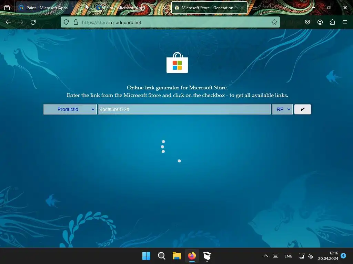Open muted volume tray icon
The height and width of the screenshot is (264, 353).
pyautogui.click(x=310, y=256)
